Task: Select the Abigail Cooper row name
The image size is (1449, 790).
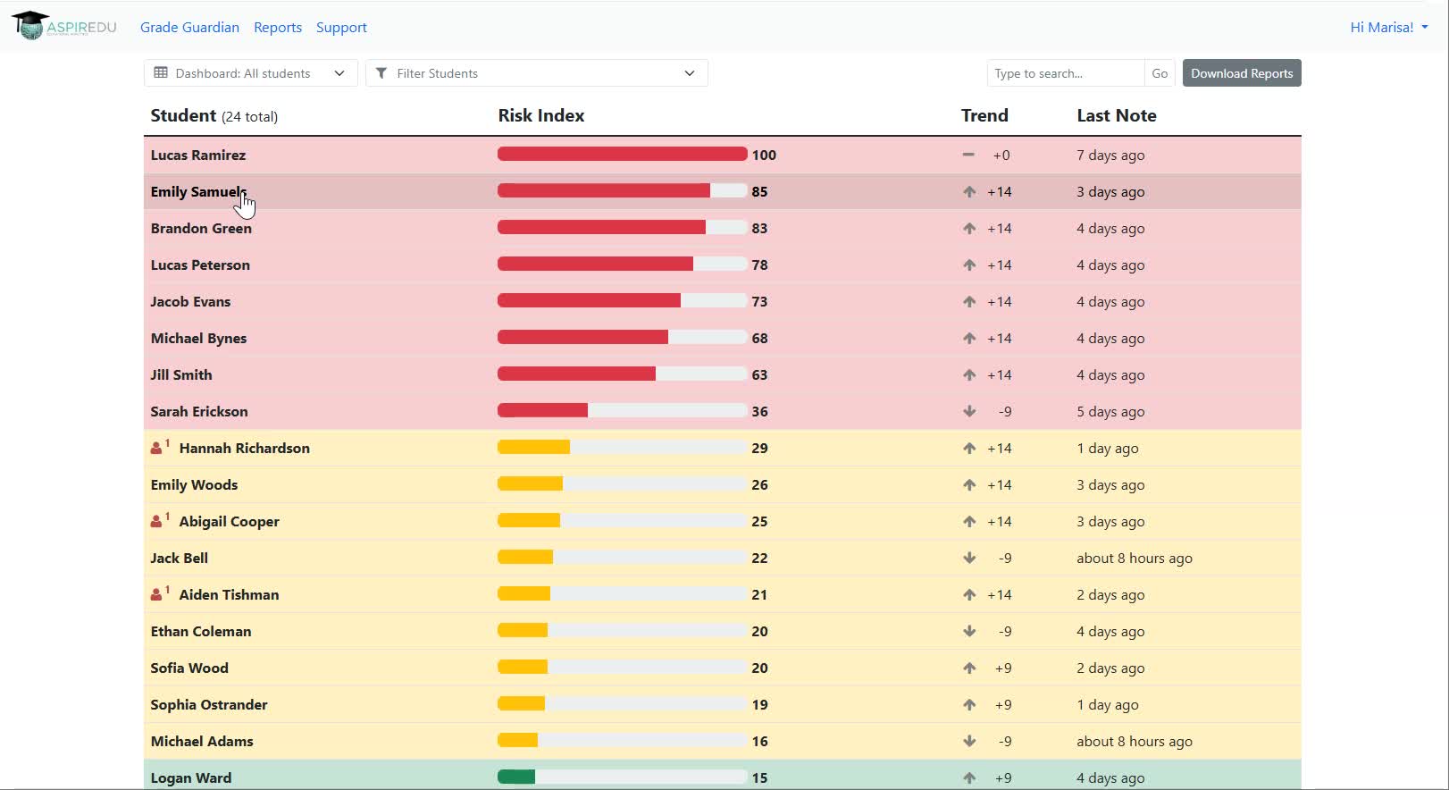Action: [x=229, y=521]
